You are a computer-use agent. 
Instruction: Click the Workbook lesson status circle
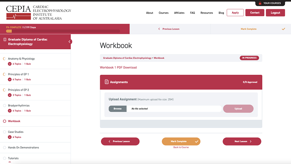[5, 121]
